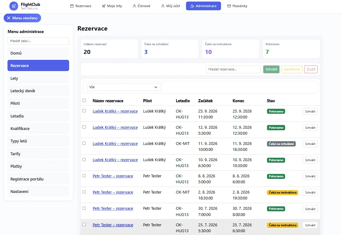The image size is (342, 235).
Task: Select checkbox for the OK-MIT 11. 9. 2026 reservation
Action: (x=84, y=143)
